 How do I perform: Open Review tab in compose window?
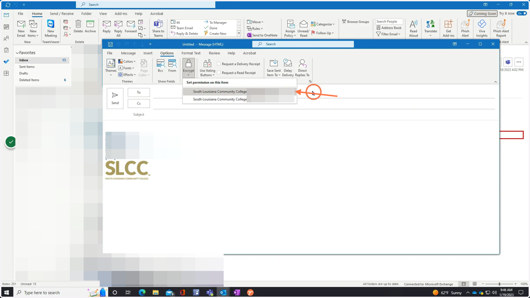click(214, 53)
